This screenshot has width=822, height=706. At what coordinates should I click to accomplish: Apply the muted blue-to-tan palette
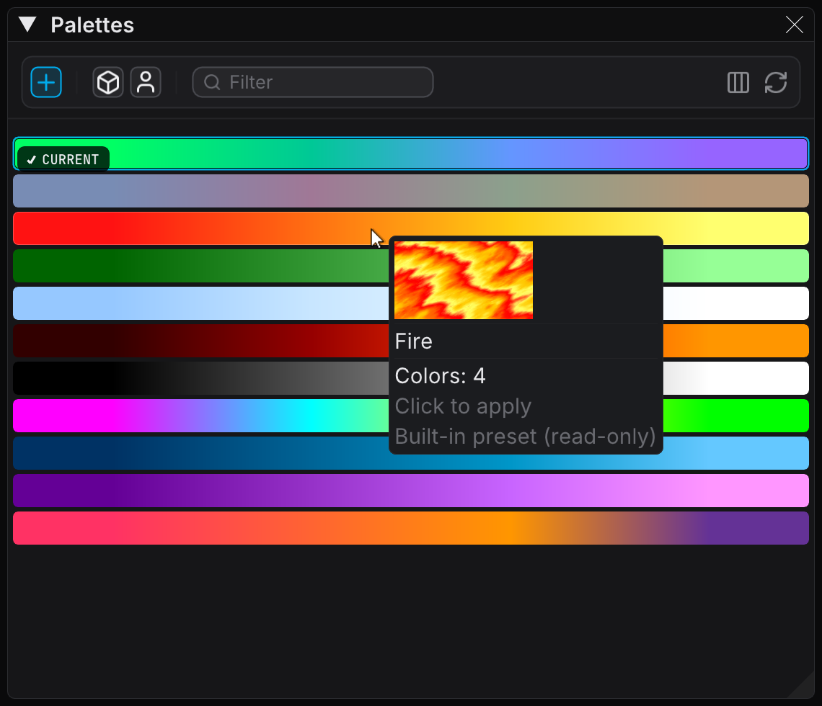411,191
